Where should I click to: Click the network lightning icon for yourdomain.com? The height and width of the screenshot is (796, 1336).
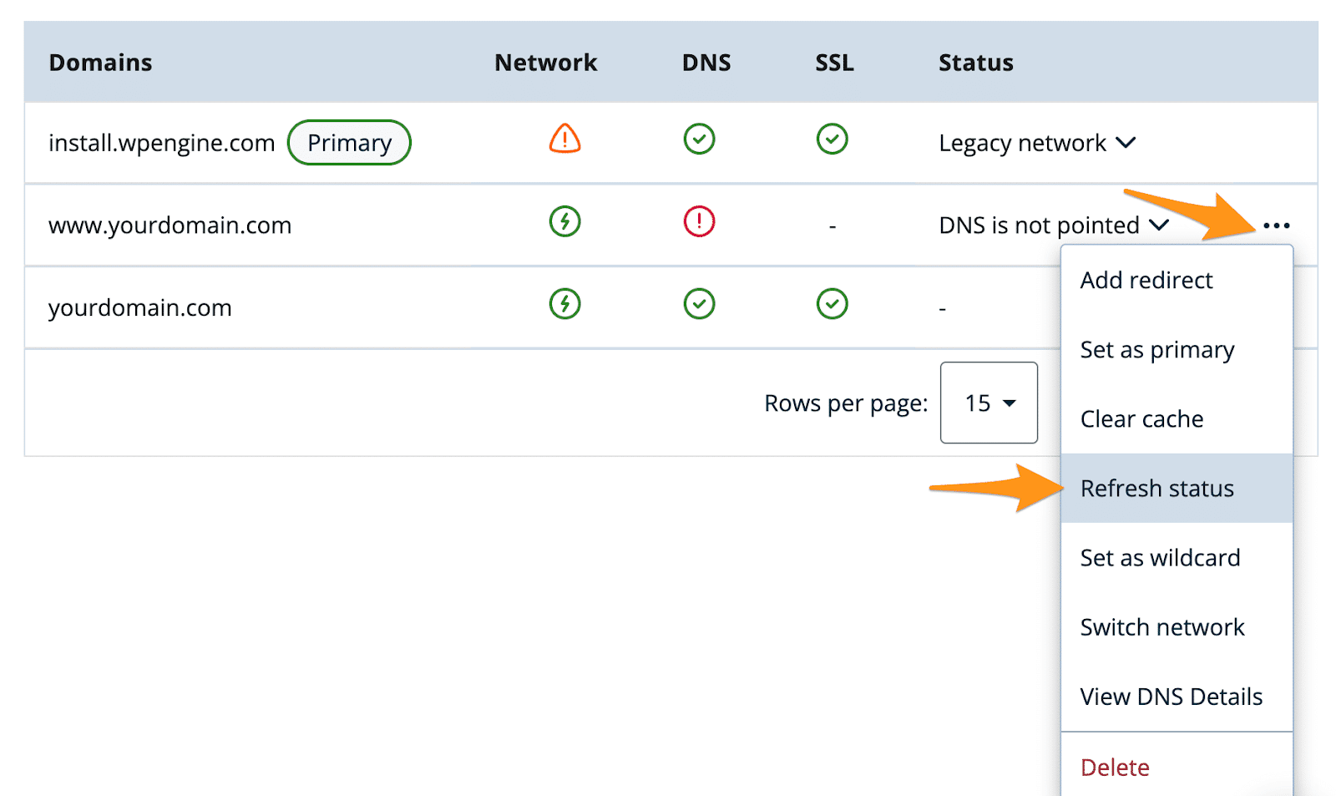tap(564, 304)
